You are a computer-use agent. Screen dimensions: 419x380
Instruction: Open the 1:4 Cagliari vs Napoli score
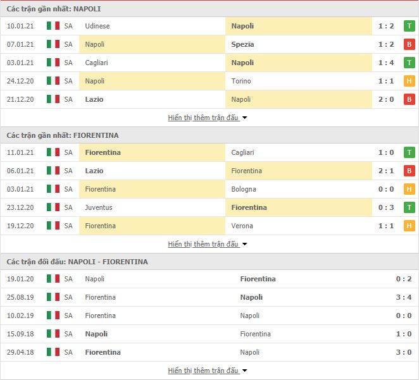386,63
